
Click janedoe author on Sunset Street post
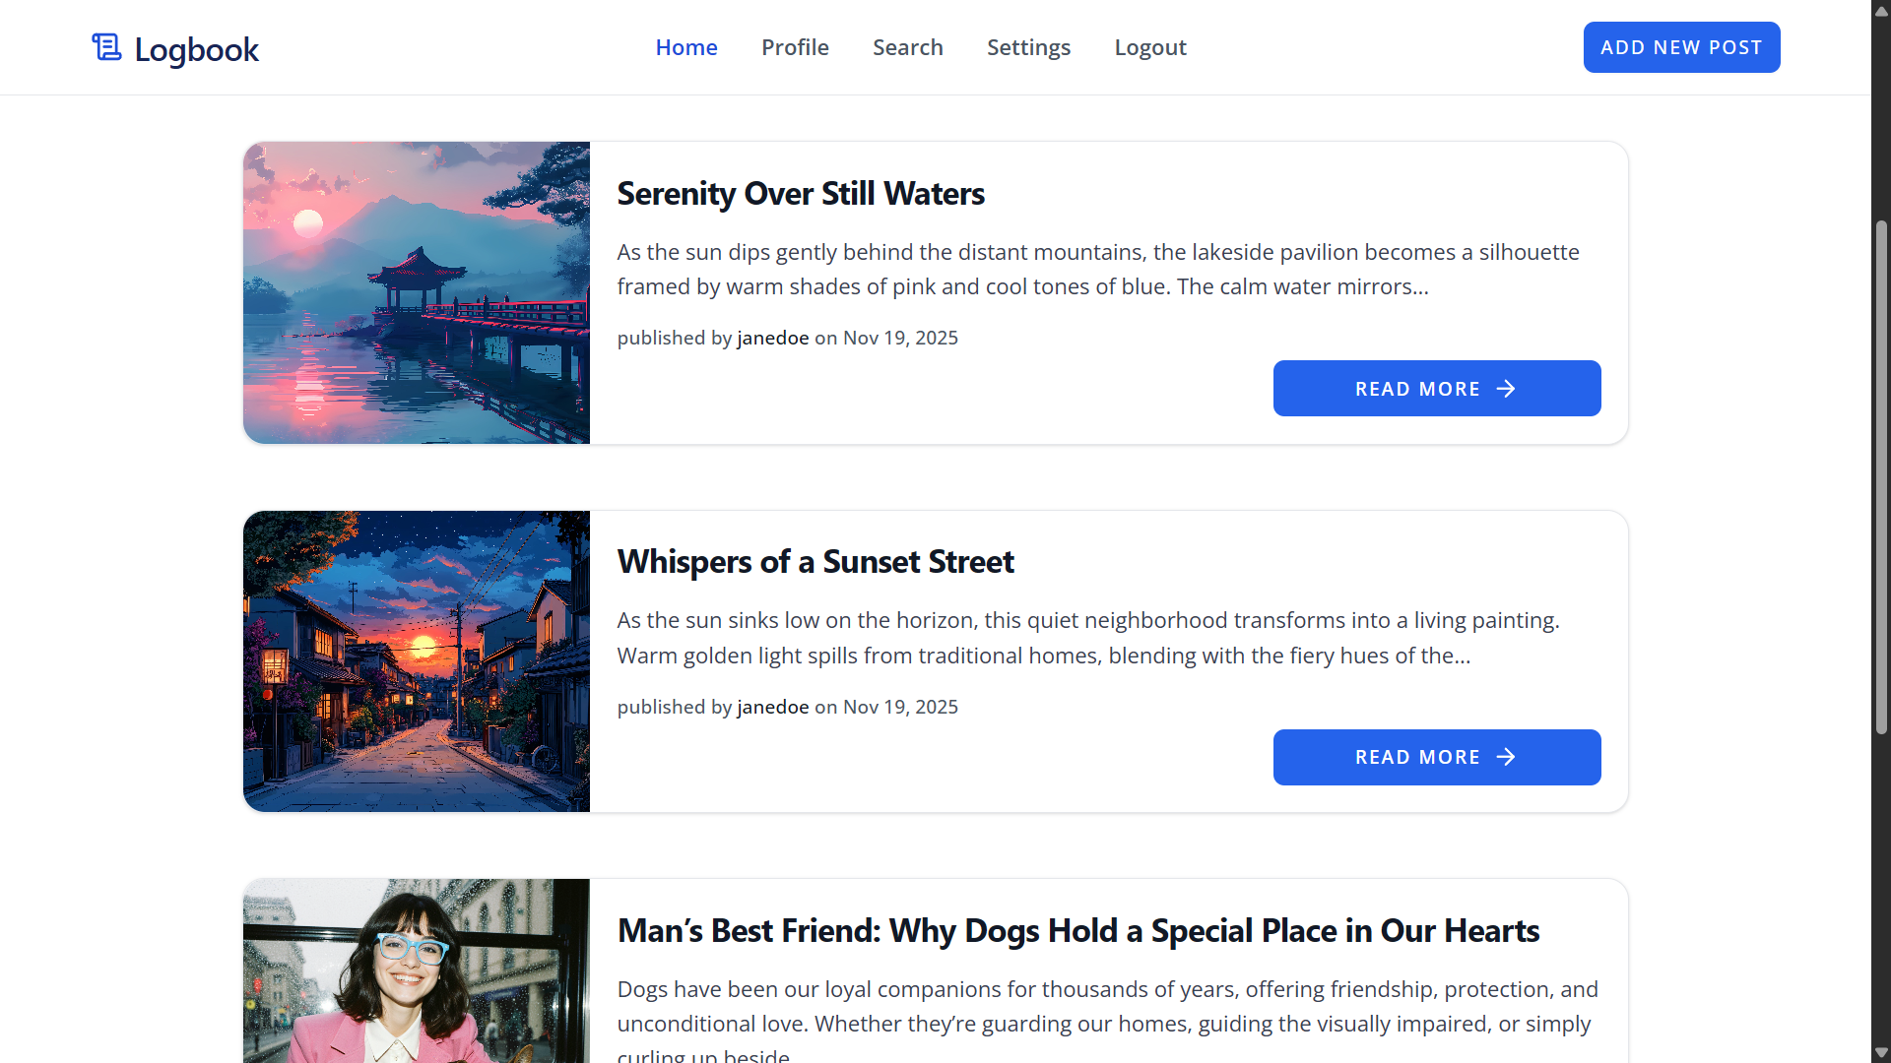[x=772, y=707]
